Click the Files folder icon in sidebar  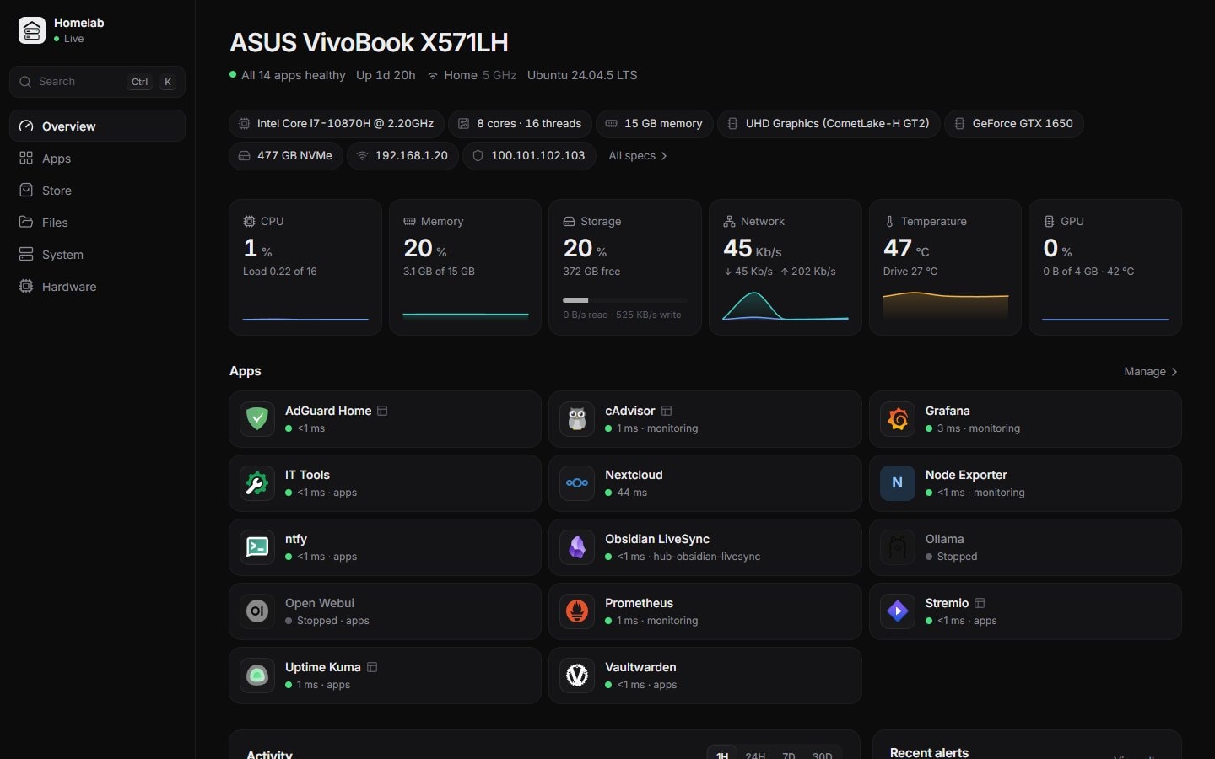point(26,222)
